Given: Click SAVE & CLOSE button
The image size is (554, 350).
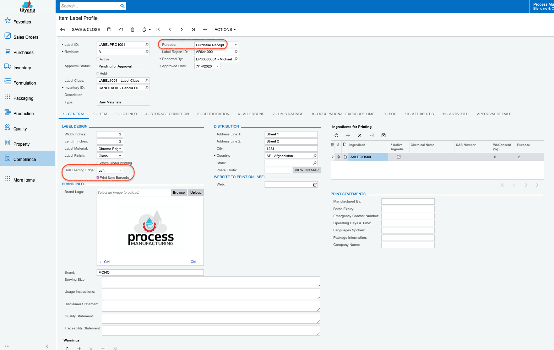Looking at the screenshot, I should [x=86, y=29].
